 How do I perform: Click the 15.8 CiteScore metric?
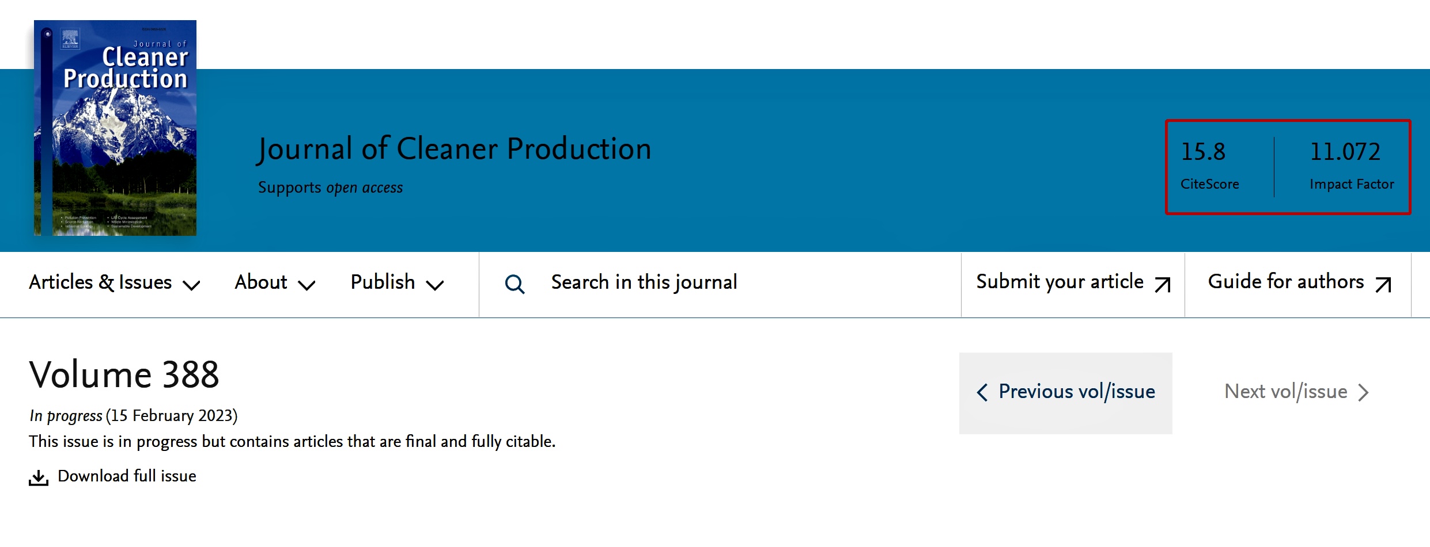pos(1210,167)
